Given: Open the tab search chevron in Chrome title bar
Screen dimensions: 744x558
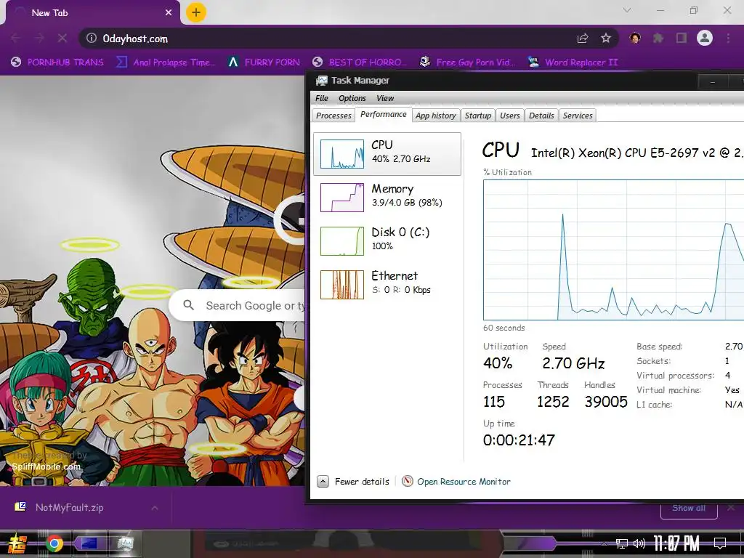Looking at the screenshot, I should click(x=627, y=10).
